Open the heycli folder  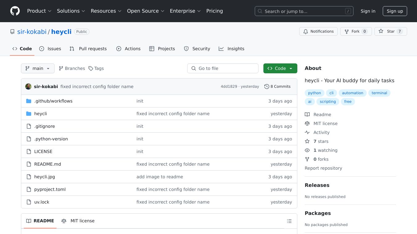pyautogui.click(x=40, y=114)
